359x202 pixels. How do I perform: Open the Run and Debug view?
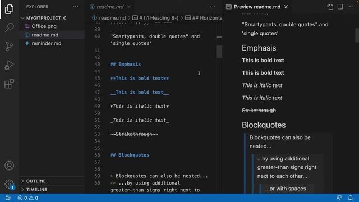pos(9,65)
